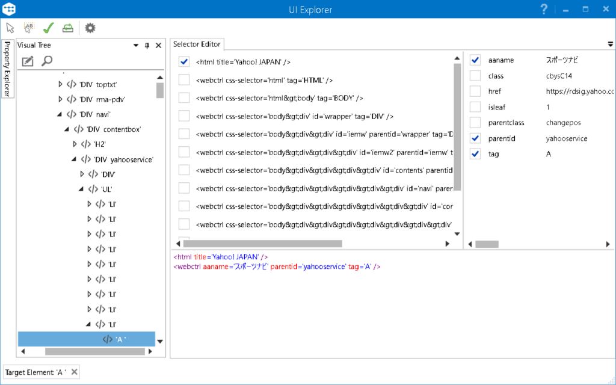Uncheck the parentid attribute checkbox
Screen dimensions: 616x385
click(x=475, y=138)
